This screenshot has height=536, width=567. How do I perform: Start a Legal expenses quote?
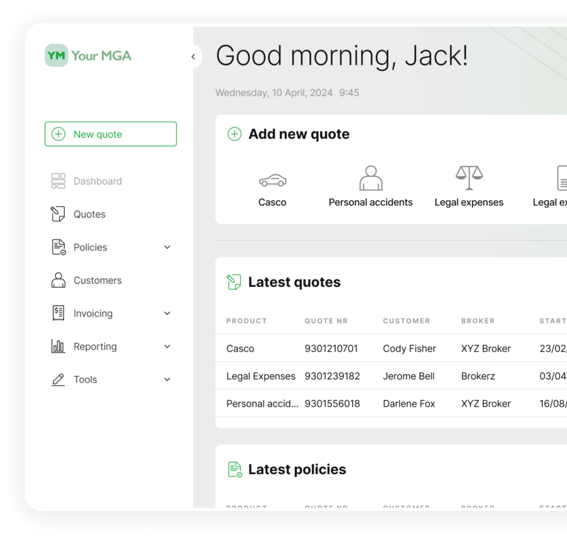(x=469, y=186)
